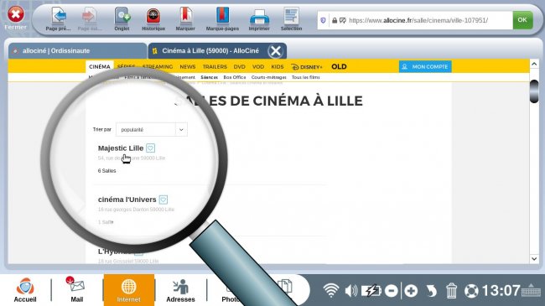Screen dimensions: 545x306
Task: Click the red Fermer close icon
Action: click(x=16, y=14)
